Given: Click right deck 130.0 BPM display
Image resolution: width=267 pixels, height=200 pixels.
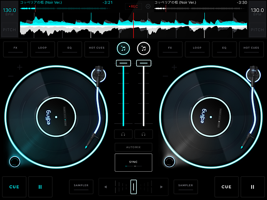Looking at the screenshot, I should tap(257, 11).
